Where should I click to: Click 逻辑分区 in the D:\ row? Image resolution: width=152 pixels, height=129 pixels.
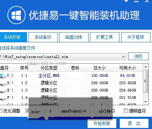click(x=49, y=83)
